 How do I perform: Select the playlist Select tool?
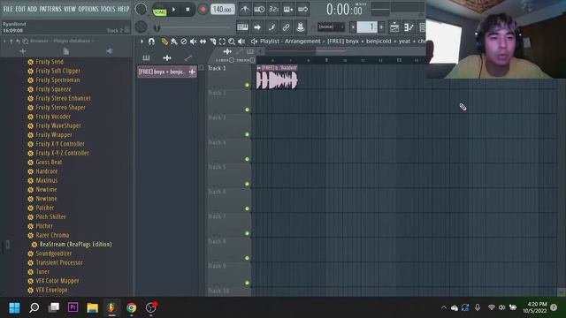(222, 42)
